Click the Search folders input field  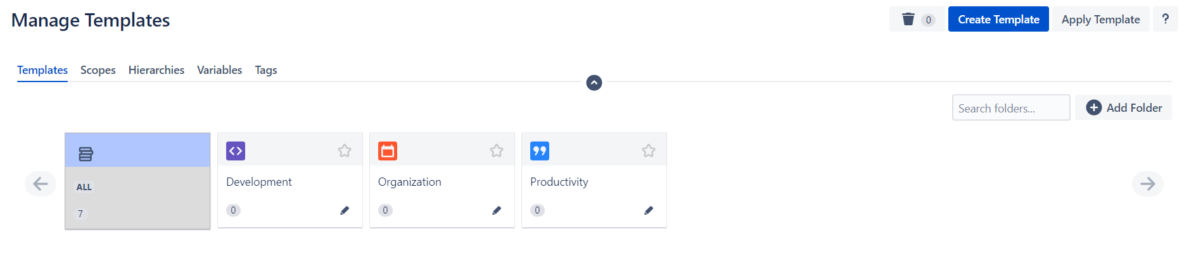[1010, 108]
